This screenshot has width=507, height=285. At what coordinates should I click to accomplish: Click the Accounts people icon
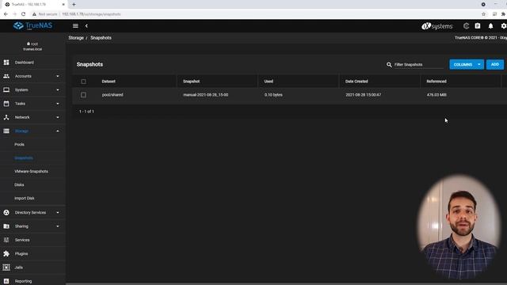(x=6, y=76)
